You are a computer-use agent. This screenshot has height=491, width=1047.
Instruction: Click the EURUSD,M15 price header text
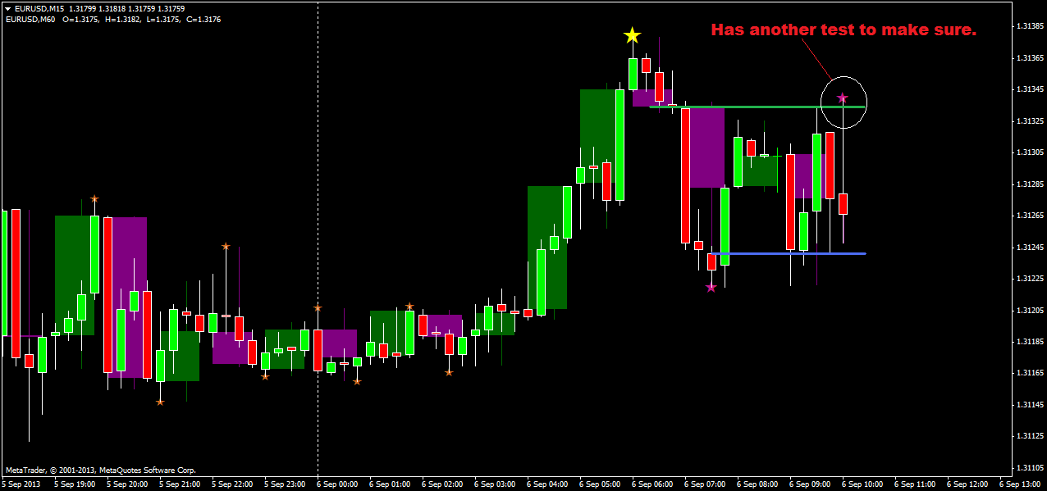pyautogui.click(x=99, y=8)
